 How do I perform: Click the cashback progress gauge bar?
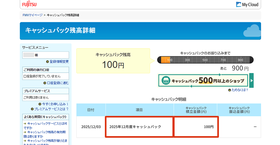click(x=205, y=60)
